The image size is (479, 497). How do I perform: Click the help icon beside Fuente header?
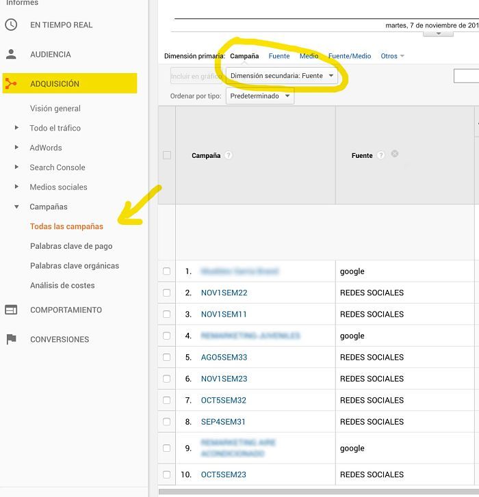point(380,155)
